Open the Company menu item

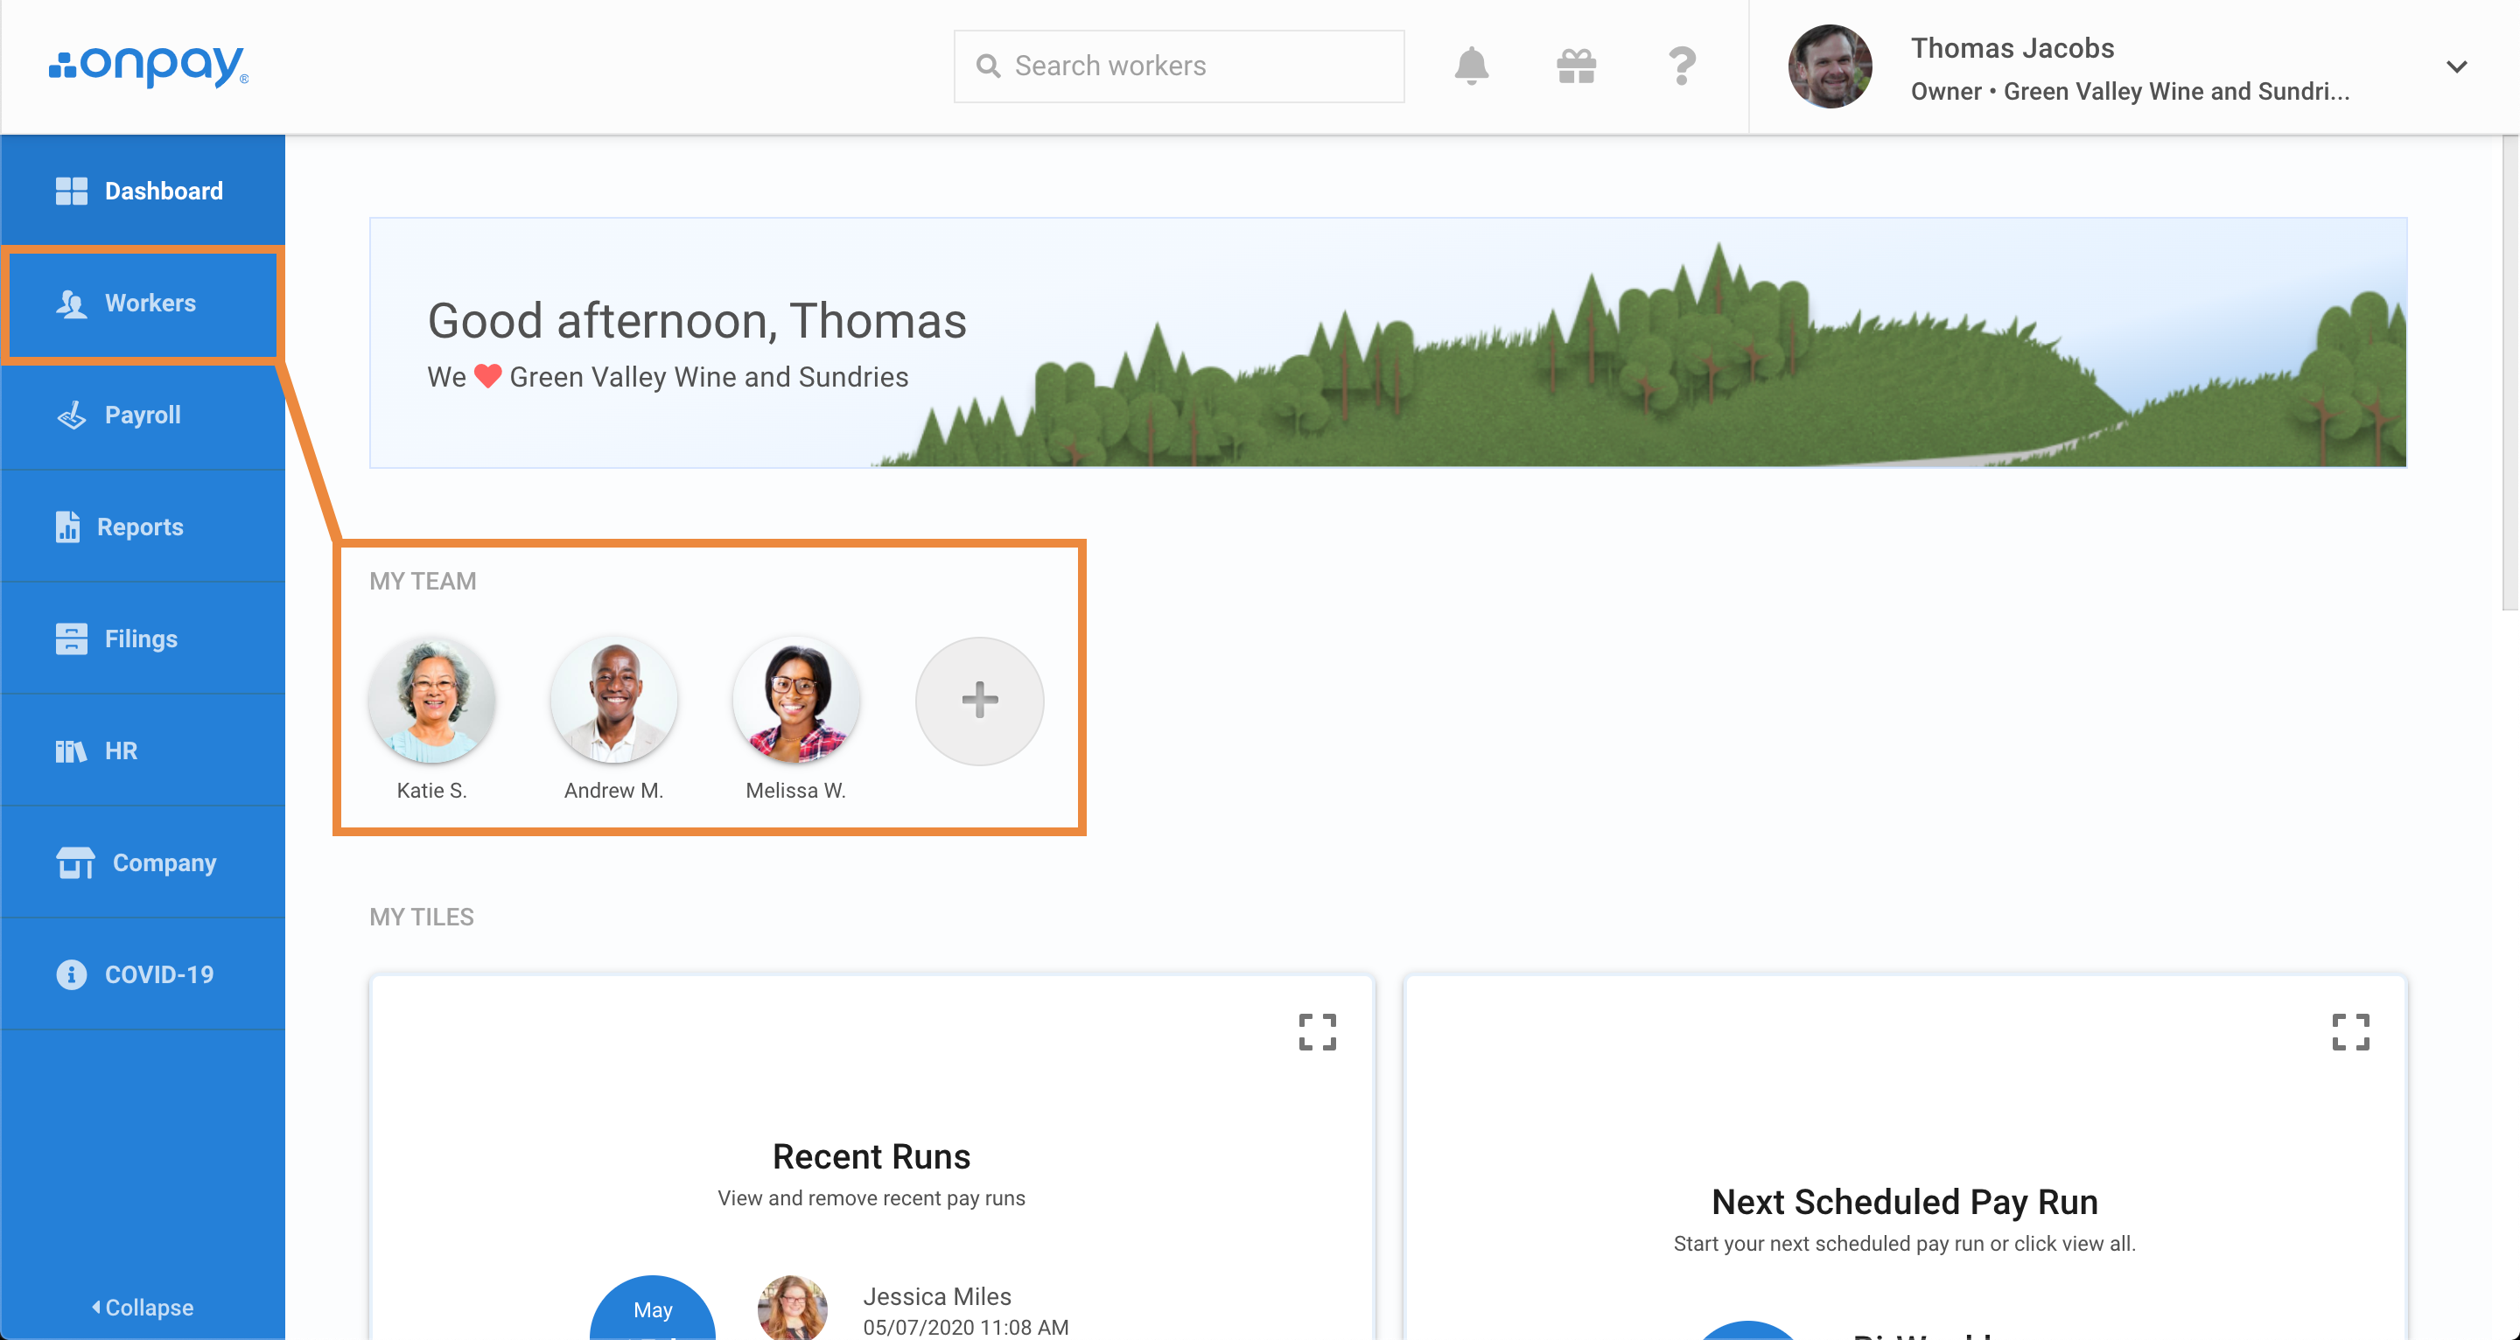[x=143, y=862]
